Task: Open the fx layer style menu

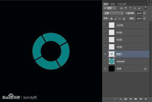Action: [121, 99]
